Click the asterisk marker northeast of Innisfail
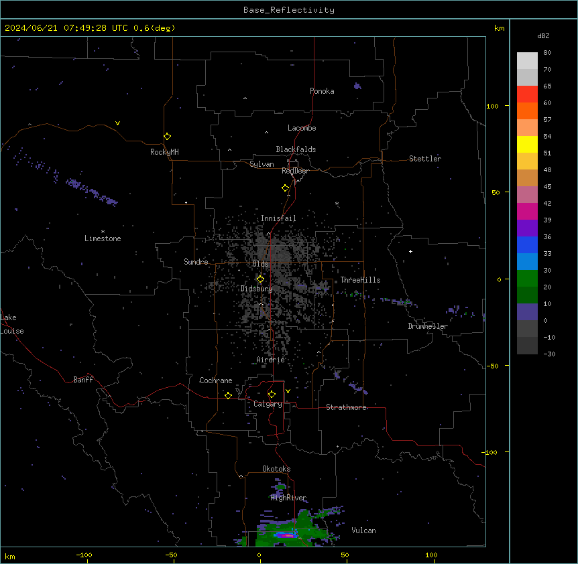 [337, 204]
